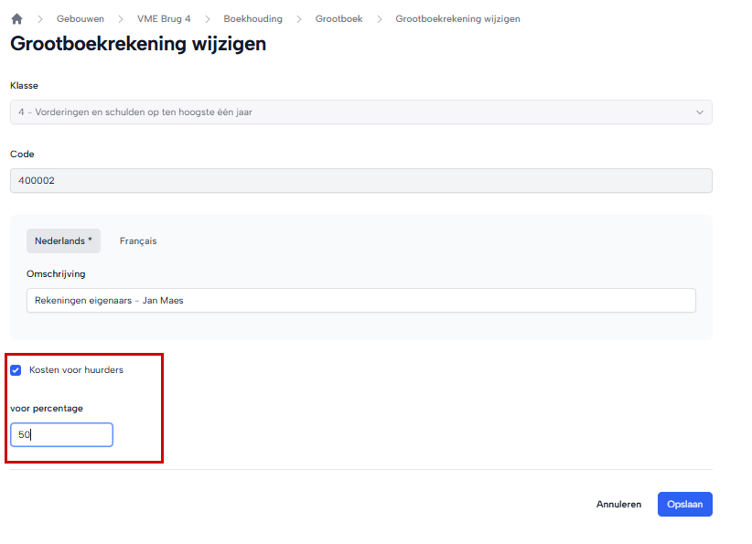This screenshot has height=544, width=752.
Task: Click the home icon in the breadcrumb
Action: (16, 18)
